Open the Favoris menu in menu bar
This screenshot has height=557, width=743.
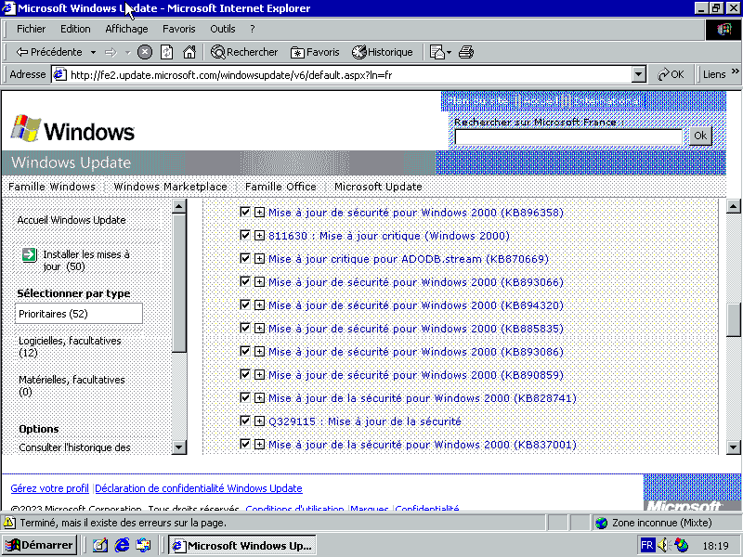click(178, 29)
